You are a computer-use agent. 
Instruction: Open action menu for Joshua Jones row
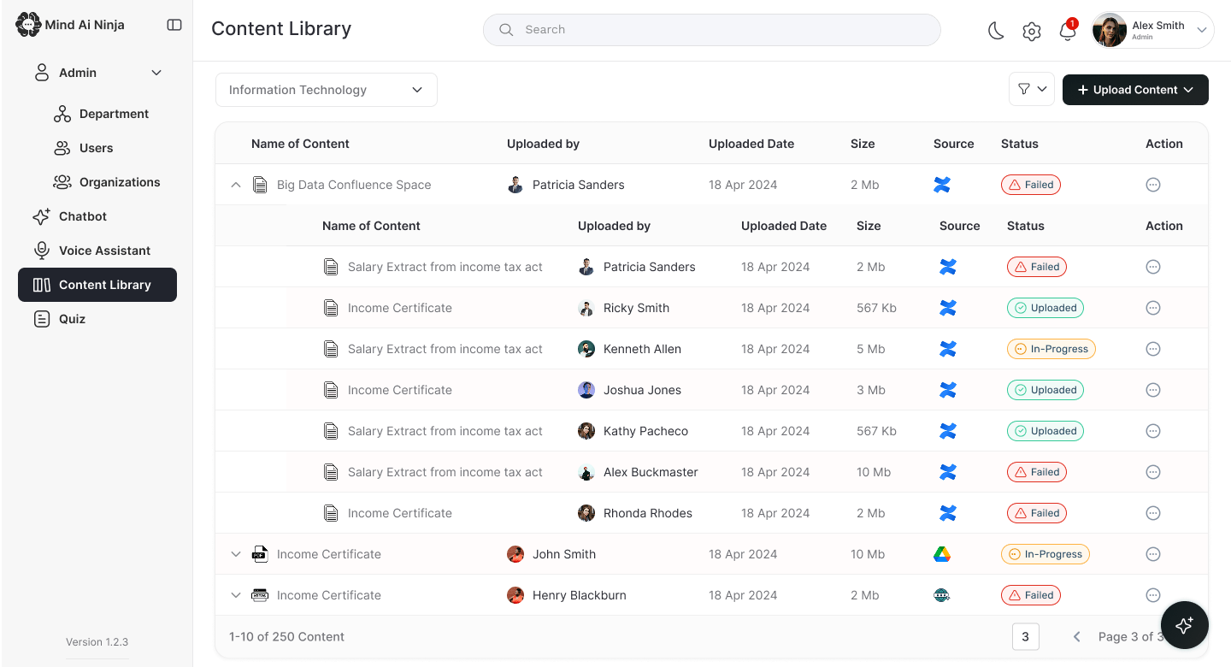(x=1153, y=390)
